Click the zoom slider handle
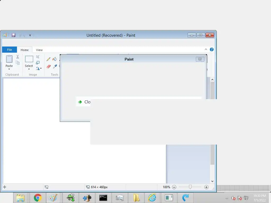 click(x=190, y=187)
